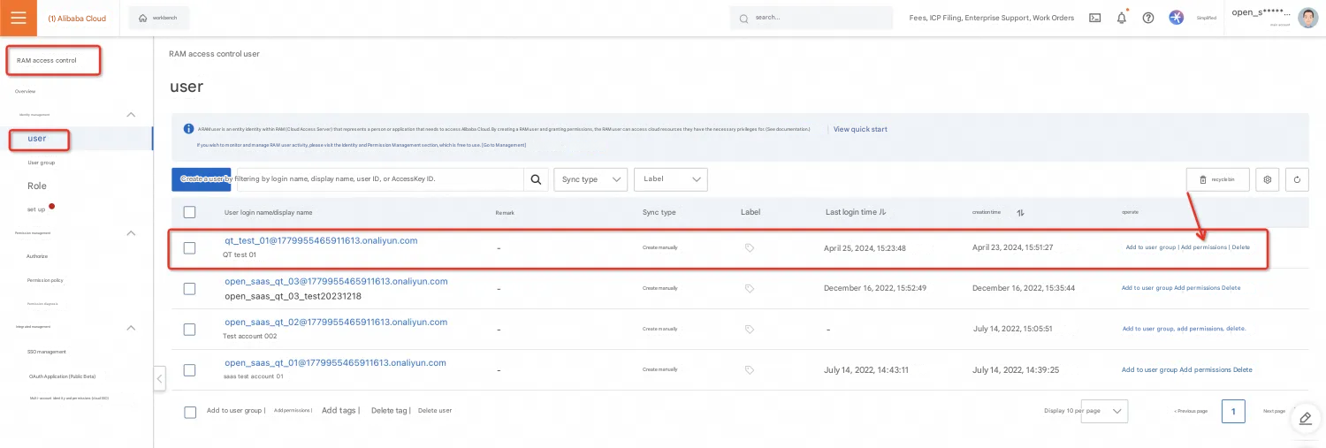Image resolution: width=1326 pixels, height=448 pixels.
Task: Focus the top search box
Action: point(812,18)
